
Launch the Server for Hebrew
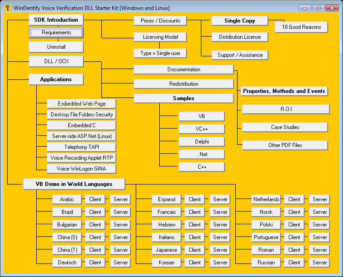coord(220,225)
